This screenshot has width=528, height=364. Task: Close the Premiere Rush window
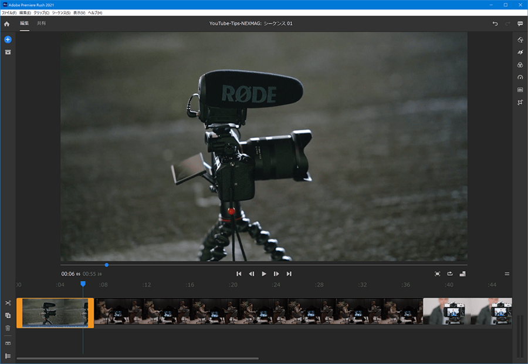(x=520, y=5)
